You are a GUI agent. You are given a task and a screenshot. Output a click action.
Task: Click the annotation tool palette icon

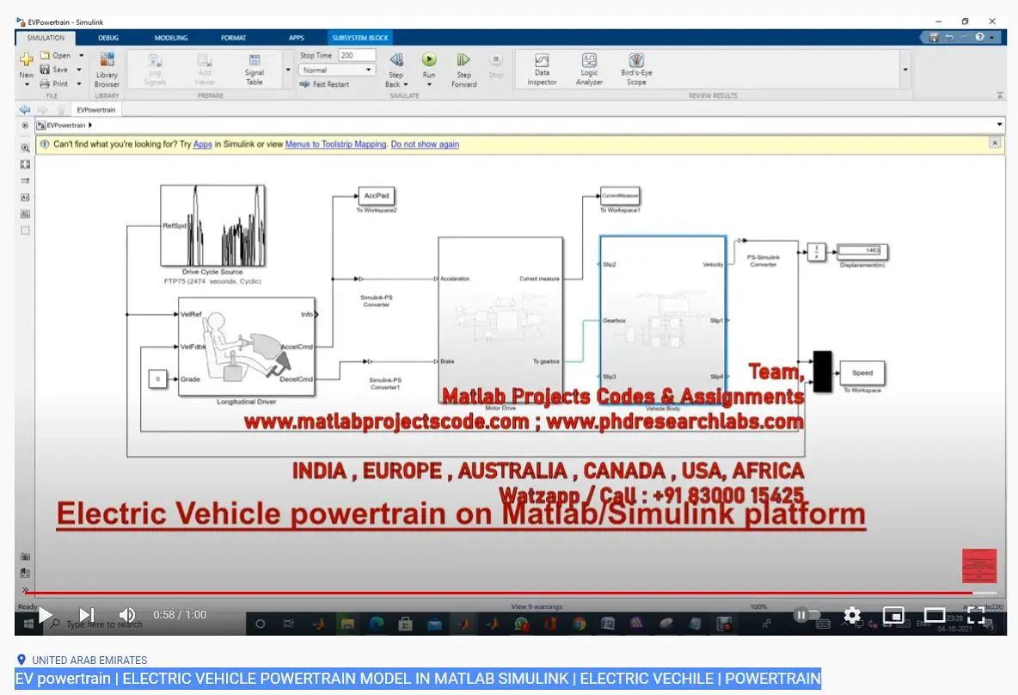click(x=25, y=197)
